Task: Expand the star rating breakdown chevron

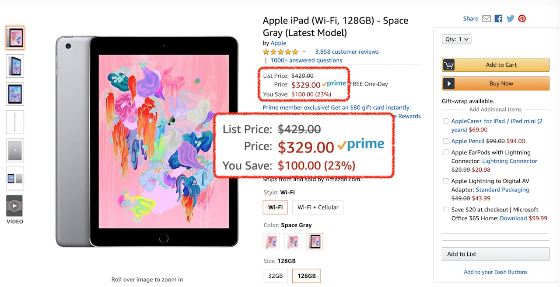Action: point(304,52)
